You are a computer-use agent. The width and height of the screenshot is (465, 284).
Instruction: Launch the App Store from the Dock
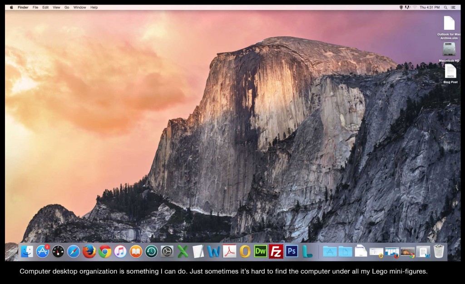pos(42,250)
